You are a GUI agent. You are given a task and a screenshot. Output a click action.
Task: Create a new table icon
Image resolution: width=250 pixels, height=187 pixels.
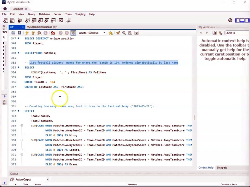tap(34, 20)
